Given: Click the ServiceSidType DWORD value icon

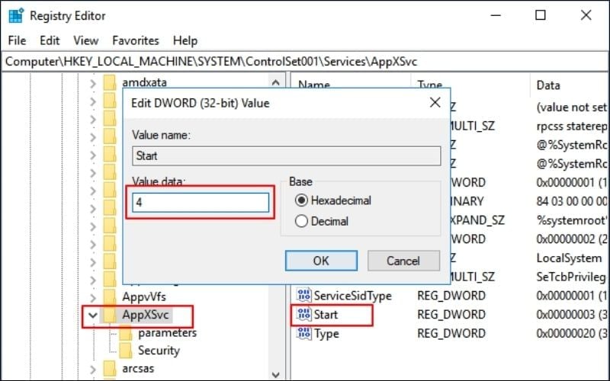Looking at the screenshot, I should [x=304, y=295].
